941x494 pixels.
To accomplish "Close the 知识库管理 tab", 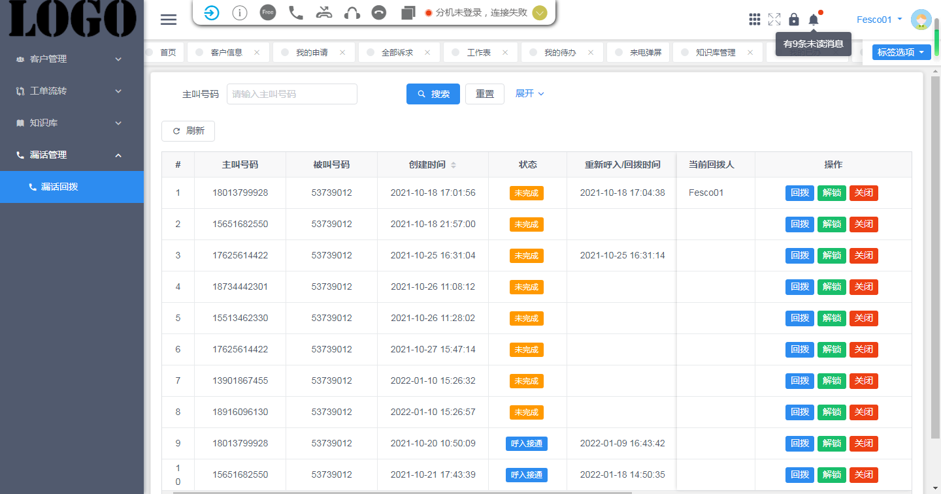I will pyautogui.click(x=750, y=53).
